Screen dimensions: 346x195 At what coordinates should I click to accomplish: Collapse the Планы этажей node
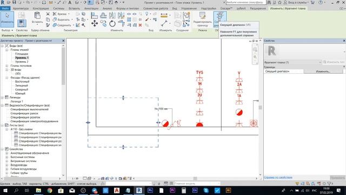coord(6,50)
